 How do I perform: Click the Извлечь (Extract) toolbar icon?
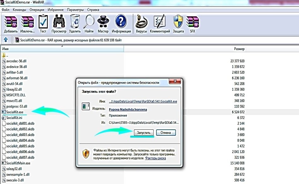tap(27, 22)
